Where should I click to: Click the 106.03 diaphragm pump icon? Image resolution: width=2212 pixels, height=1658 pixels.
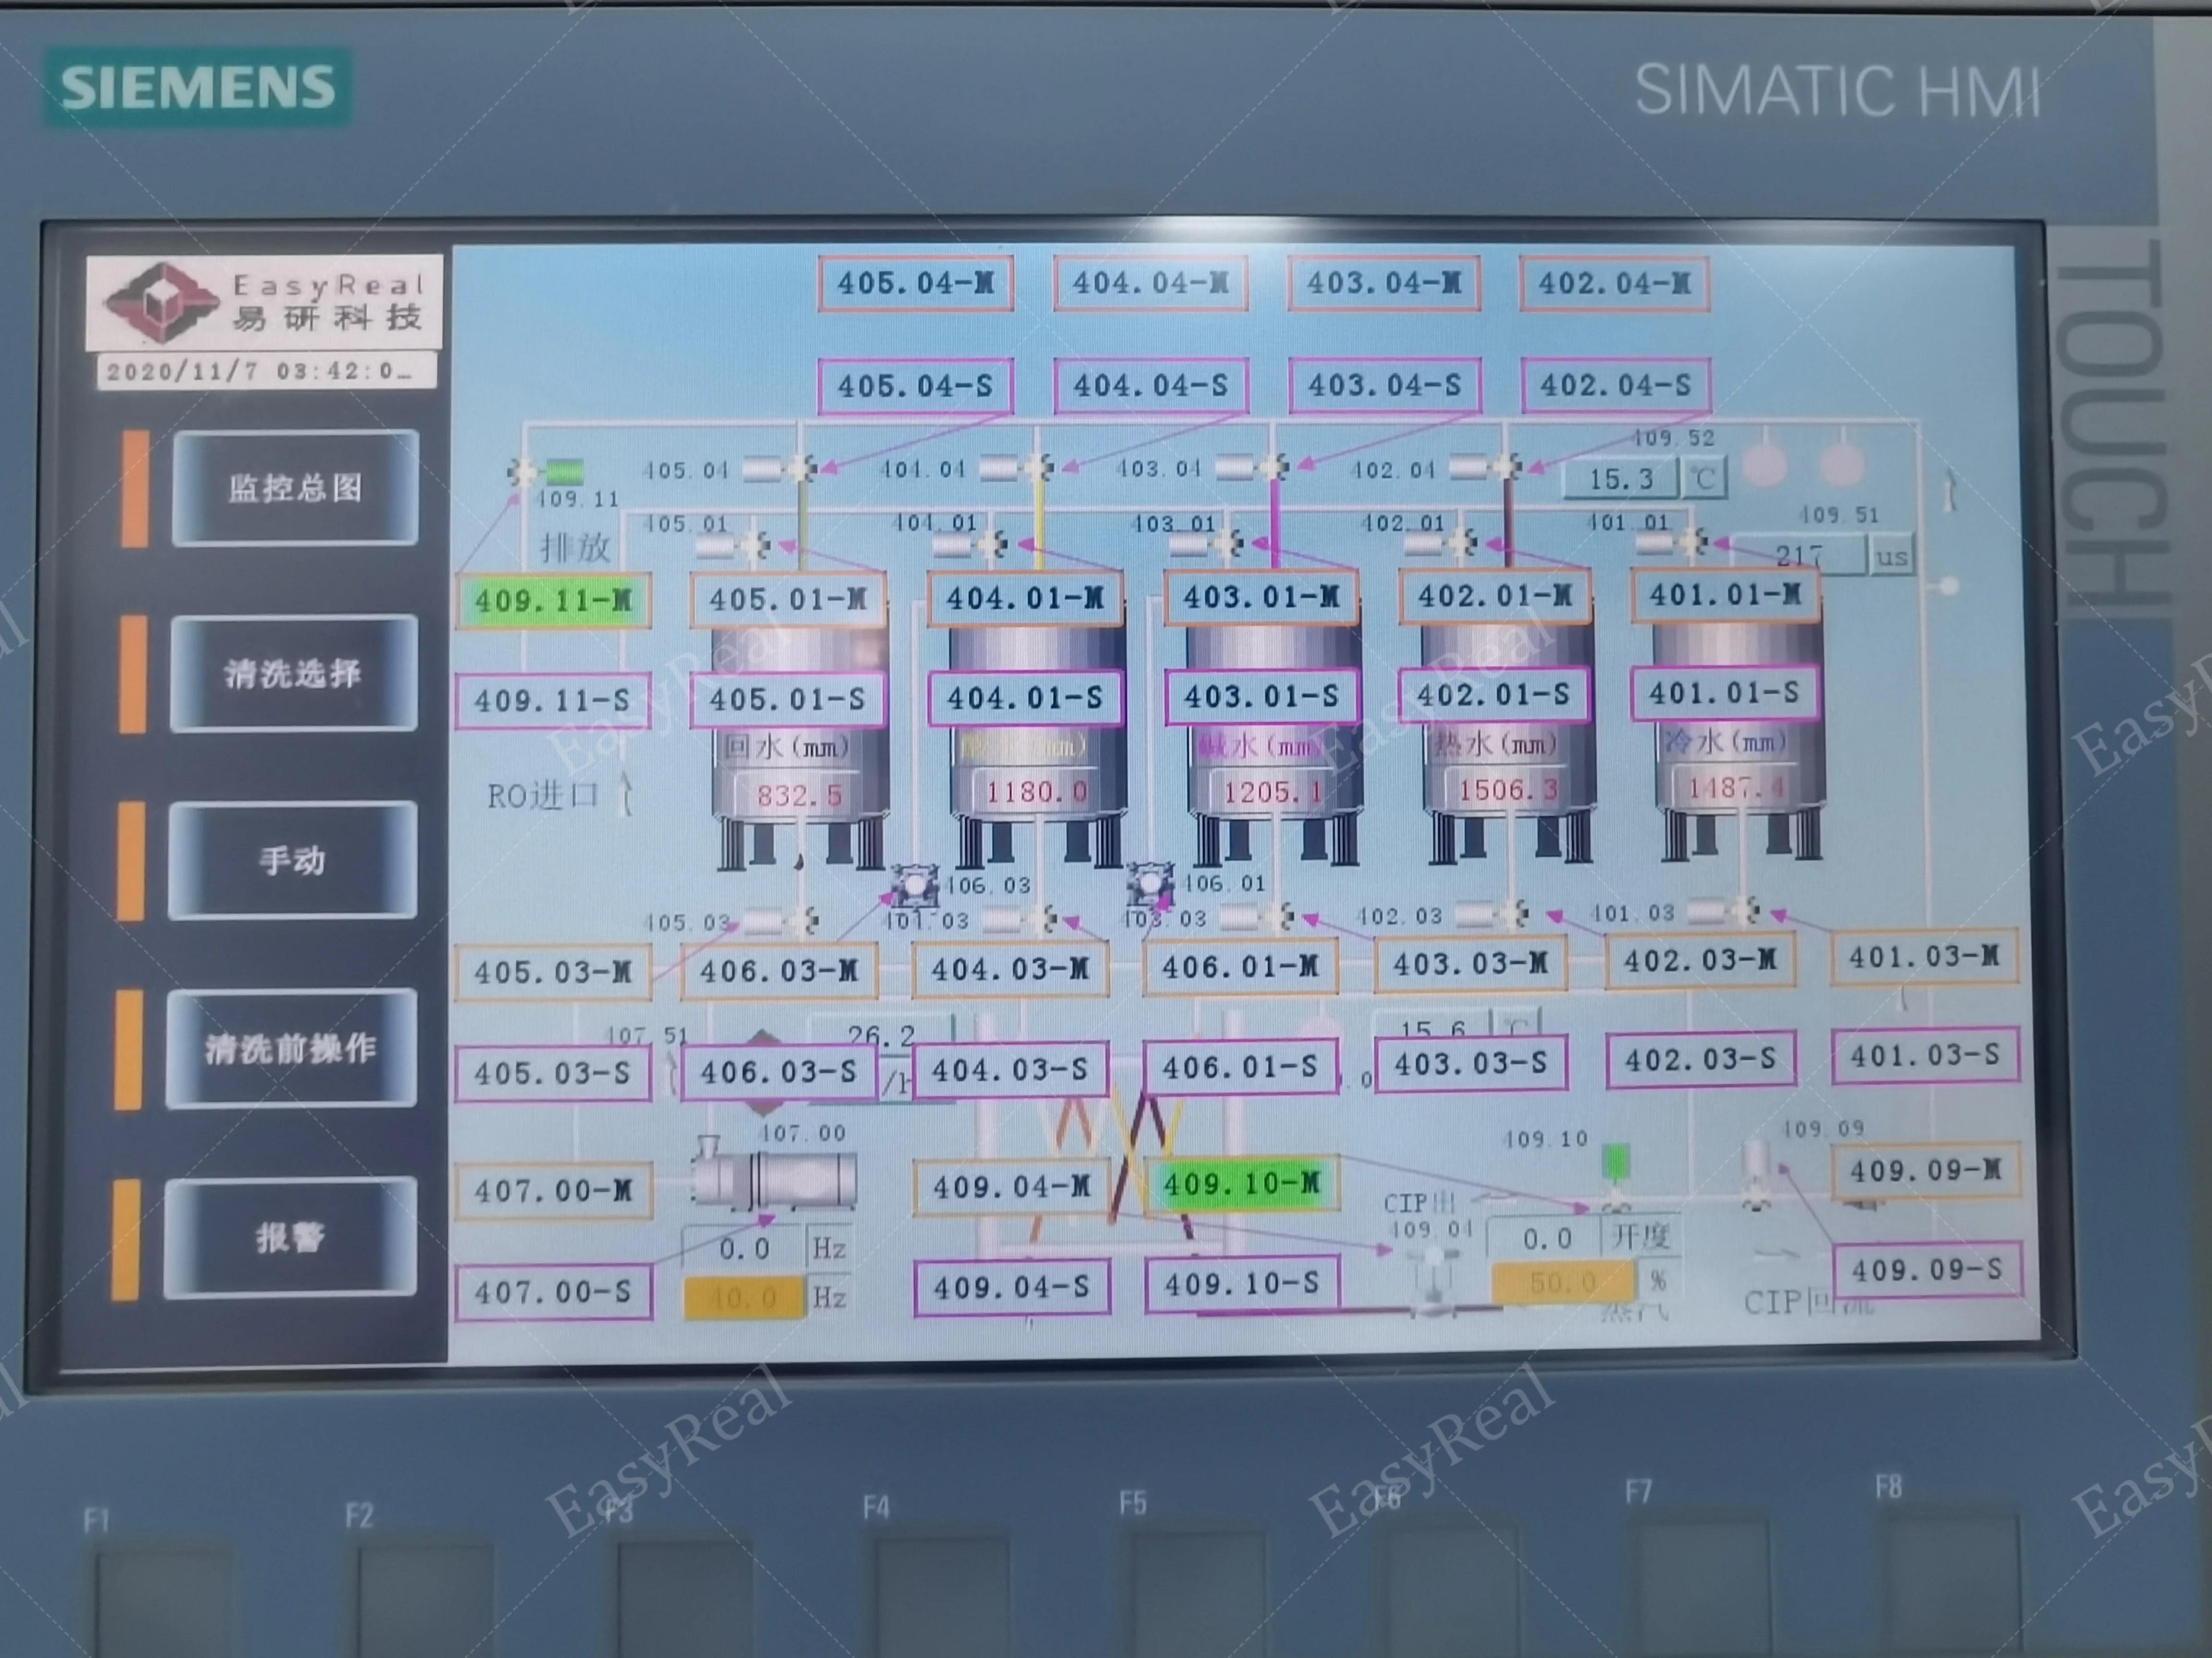pos(913,886)
